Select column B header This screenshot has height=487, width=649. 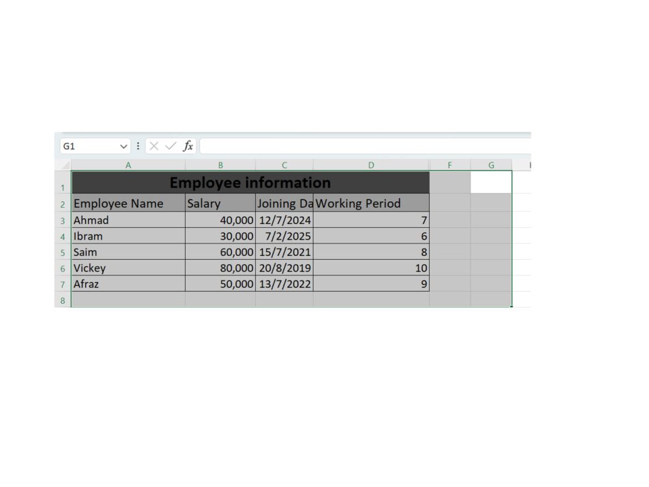(221, 165)
